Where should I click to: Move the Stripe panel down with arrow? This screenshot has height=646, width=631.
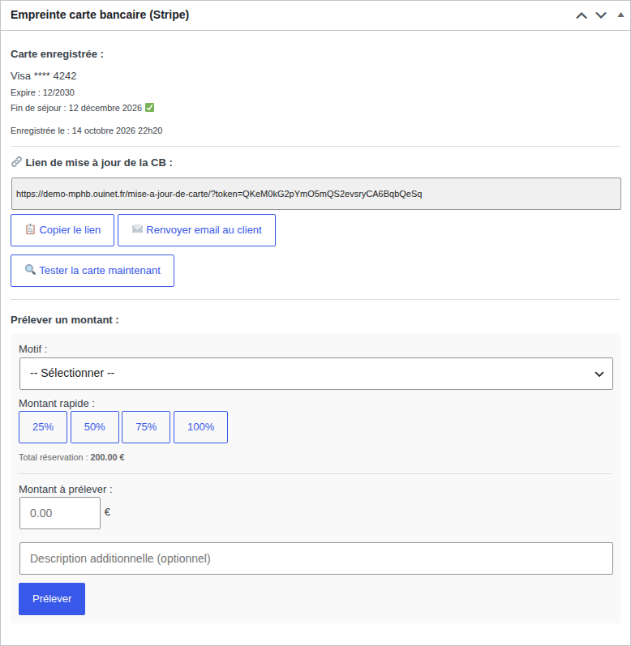click(601, 15)
